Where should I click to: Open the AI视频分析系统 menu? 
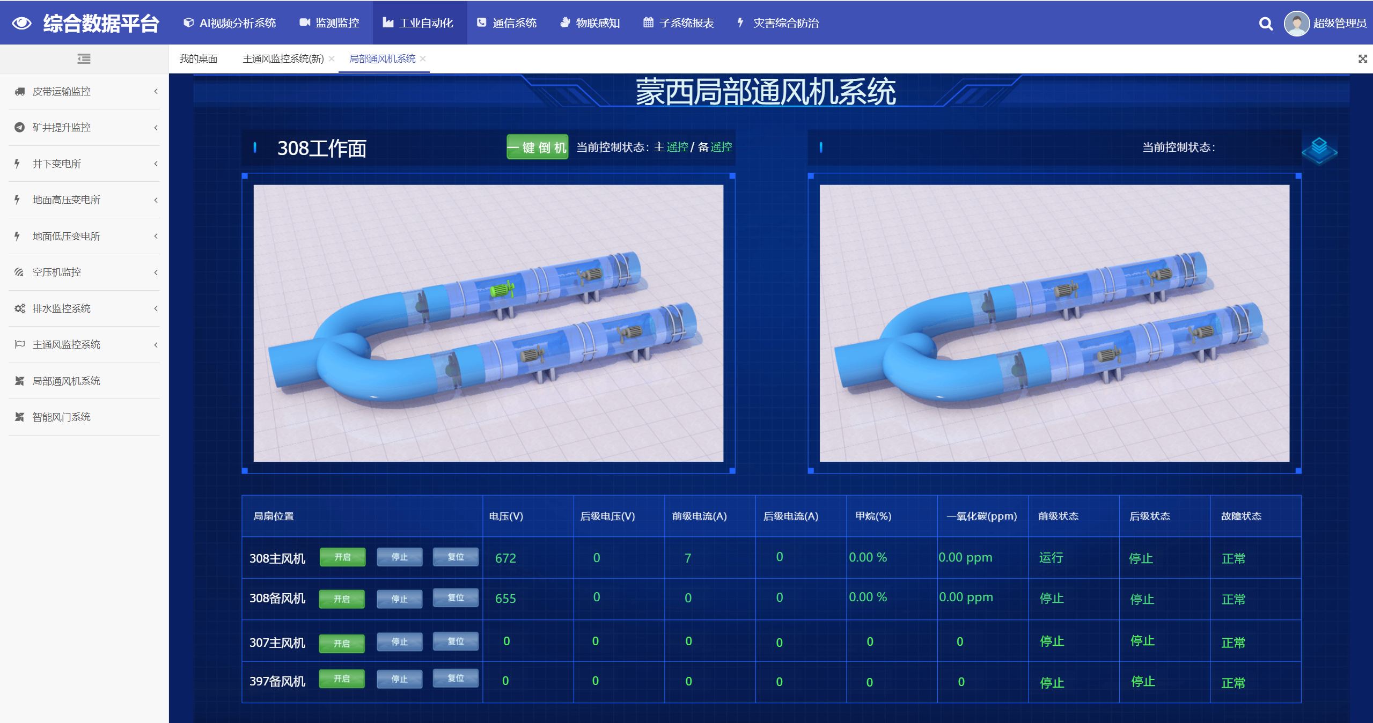(230, 23)
